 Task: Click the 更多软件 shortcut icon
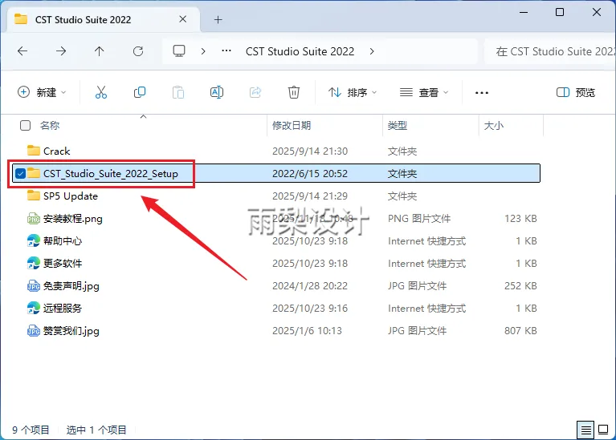34,263
